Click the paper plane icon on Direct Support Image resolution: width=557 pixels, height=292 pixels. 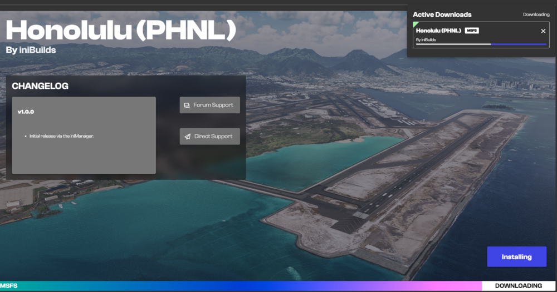pos(188,137)
